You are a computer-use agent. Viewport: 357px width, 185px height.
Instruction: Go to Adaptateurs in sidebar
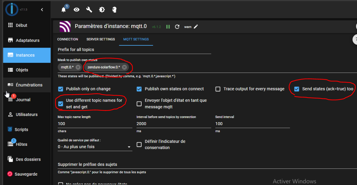click(28, 40)
